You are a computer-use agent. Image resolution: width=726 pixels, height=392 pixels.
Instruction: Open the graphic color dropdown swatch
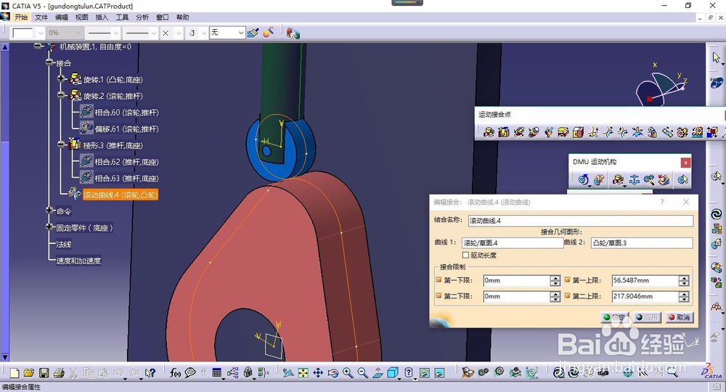pos(40,33)
